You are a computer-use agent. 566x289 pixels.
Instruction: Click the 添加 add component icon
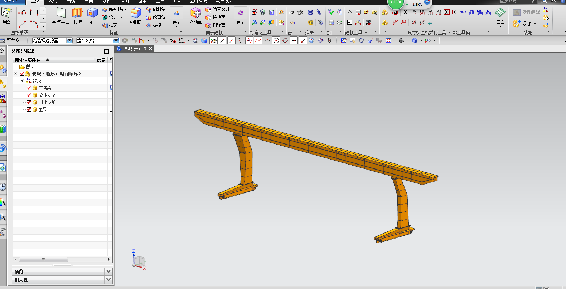517,24
